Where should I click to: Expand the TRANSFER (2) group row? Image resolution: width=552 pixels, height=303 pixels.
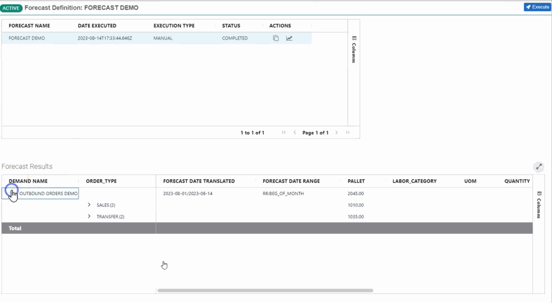click(89, 216)
